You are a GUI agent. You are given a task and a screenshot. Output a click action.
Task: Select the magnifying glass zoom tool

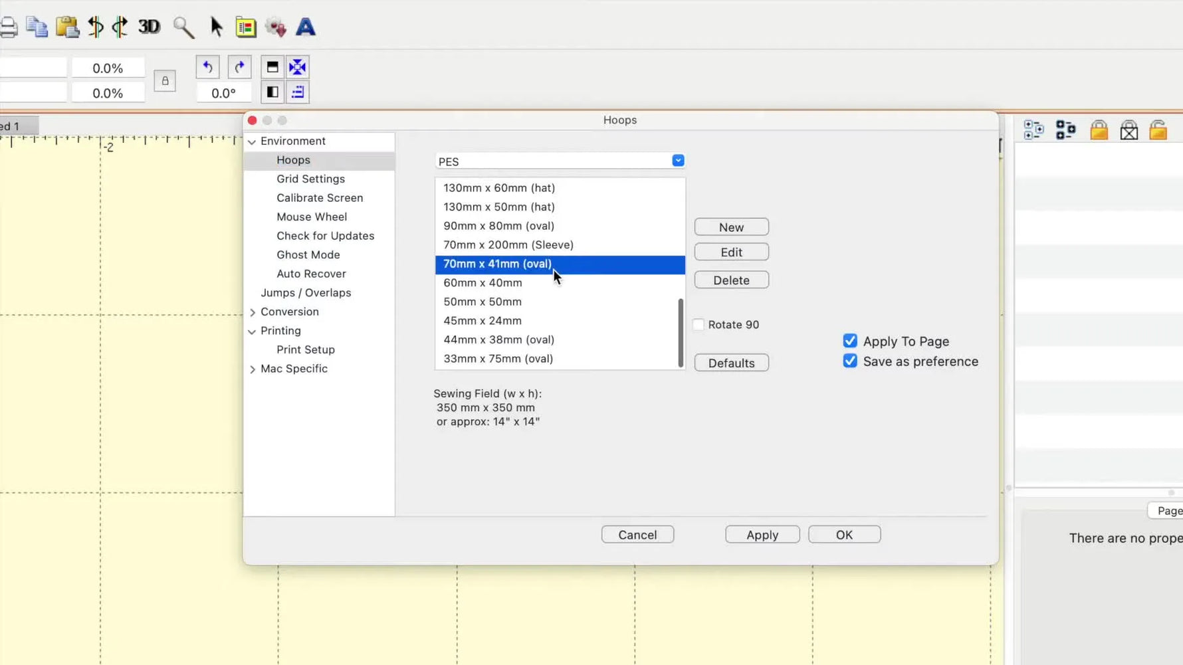point(183,27)
